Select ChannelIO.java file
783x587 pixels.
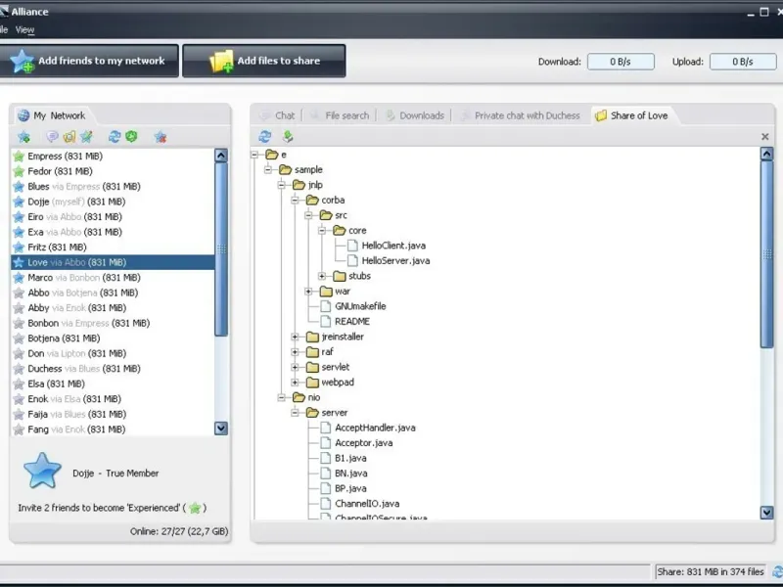[367, 504]
